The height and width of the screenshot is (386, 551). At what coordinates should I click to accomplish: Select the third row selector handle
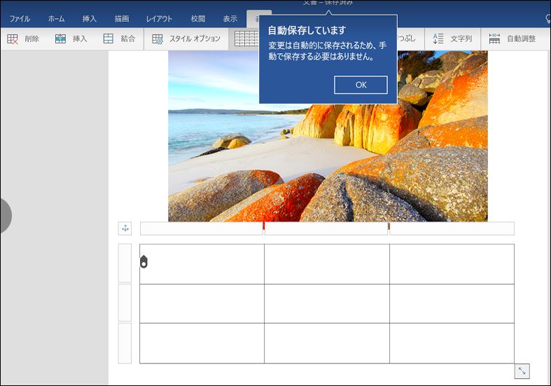pyautogui.click(x=125, y=343)
